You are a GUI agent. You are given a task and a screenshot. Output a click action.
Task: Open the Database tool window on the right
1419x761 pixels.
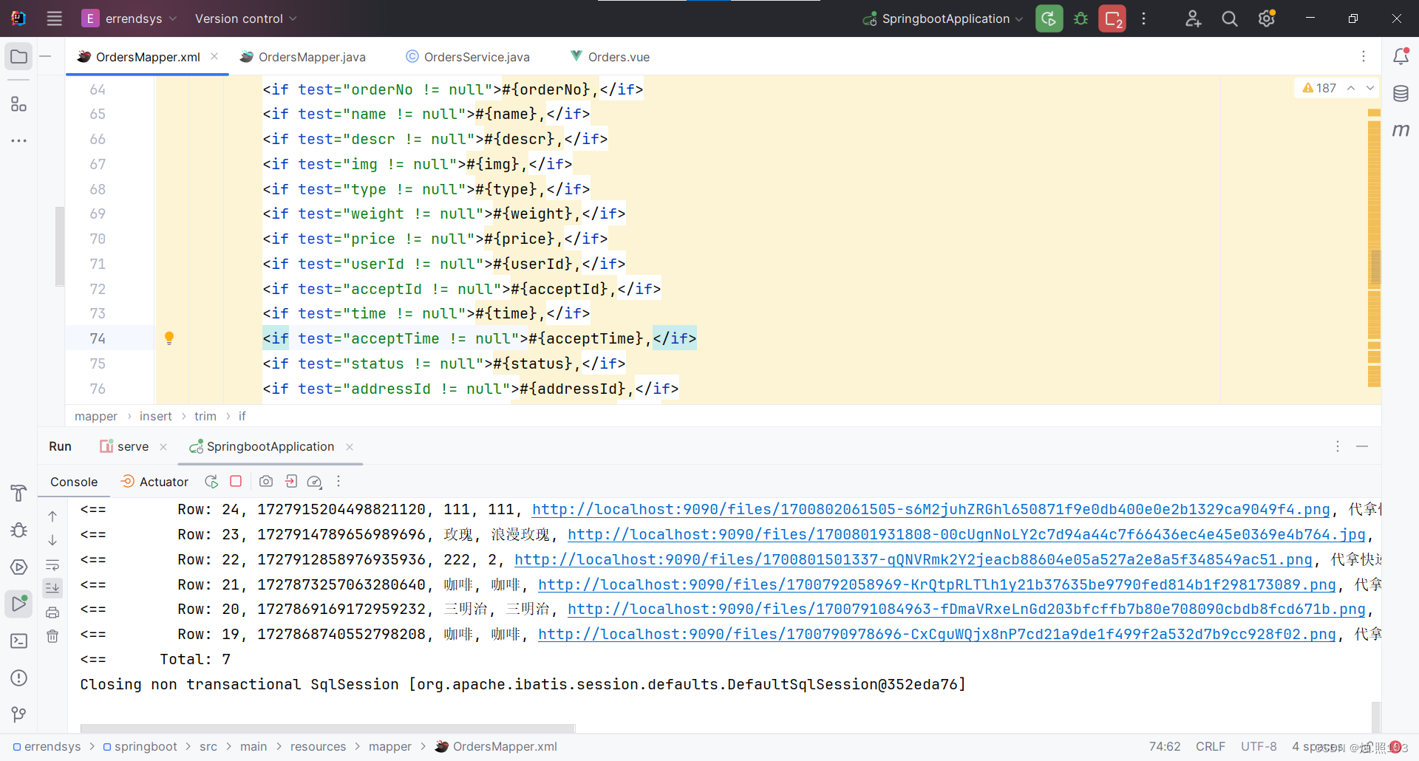click(1402, 93)
